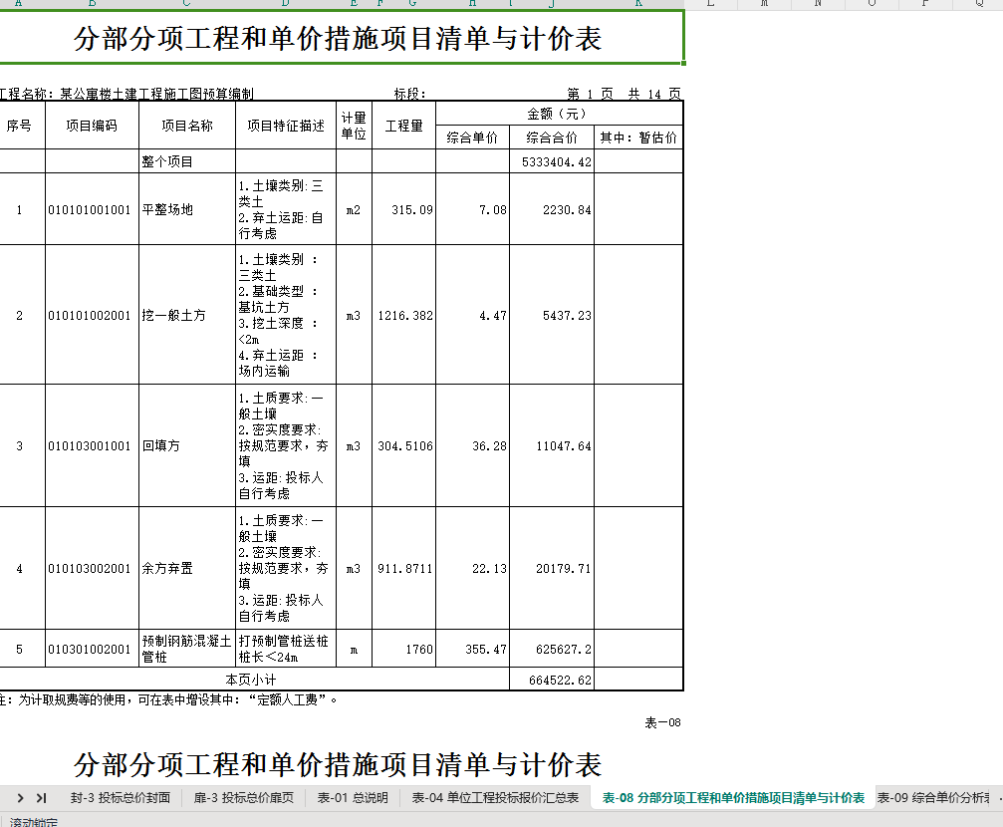Open the 封-3 投标总价封面 sheet tab
The height and width of the screenshot is (827, 1003).
click(x=121, y=797)
